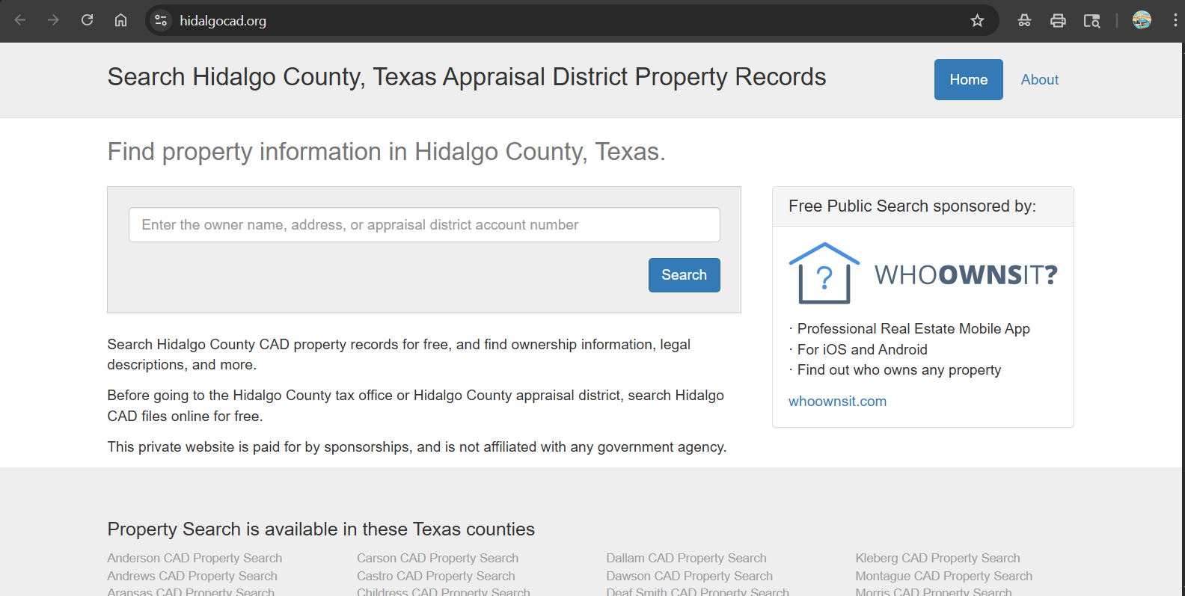Click the printer icon in toolbar
Viewport: 1185px width, 596px height.
click(x=1058, y=20)
